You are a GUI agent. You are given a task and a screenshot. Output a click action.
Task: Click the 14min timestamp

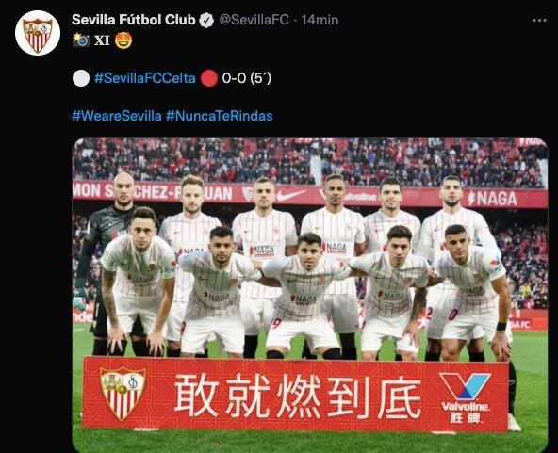point(320,20)
